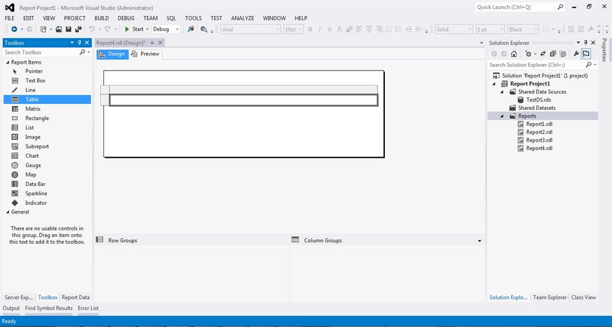
Task: Collapse the Shared Data Sources folder
Action: click(x=503, y=92)
